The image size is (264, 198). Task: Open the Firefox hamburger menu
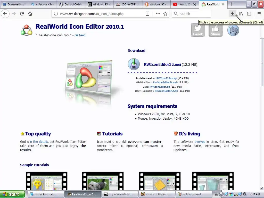point(259,14)
